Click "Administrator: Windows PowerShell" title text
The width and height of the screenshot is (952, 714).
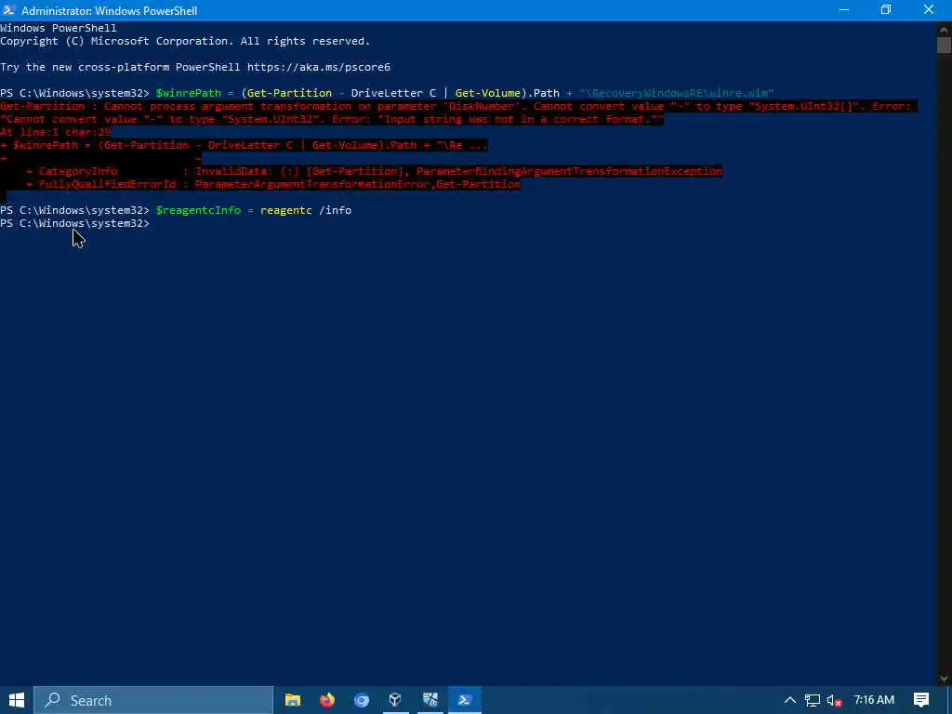(110, 10)
